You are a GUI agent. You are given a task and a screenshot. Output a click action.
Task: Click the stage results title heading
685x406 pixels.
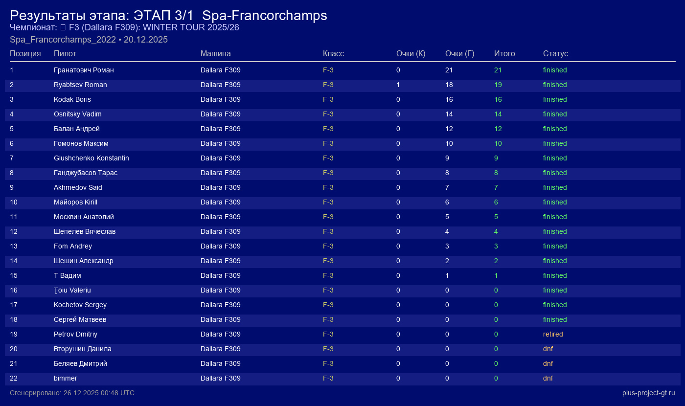pos(168,15)
